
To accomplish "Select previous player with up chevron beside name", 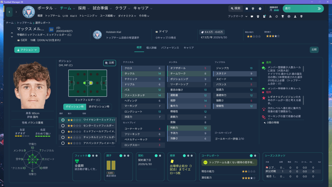I will click(x=12, y=33).
